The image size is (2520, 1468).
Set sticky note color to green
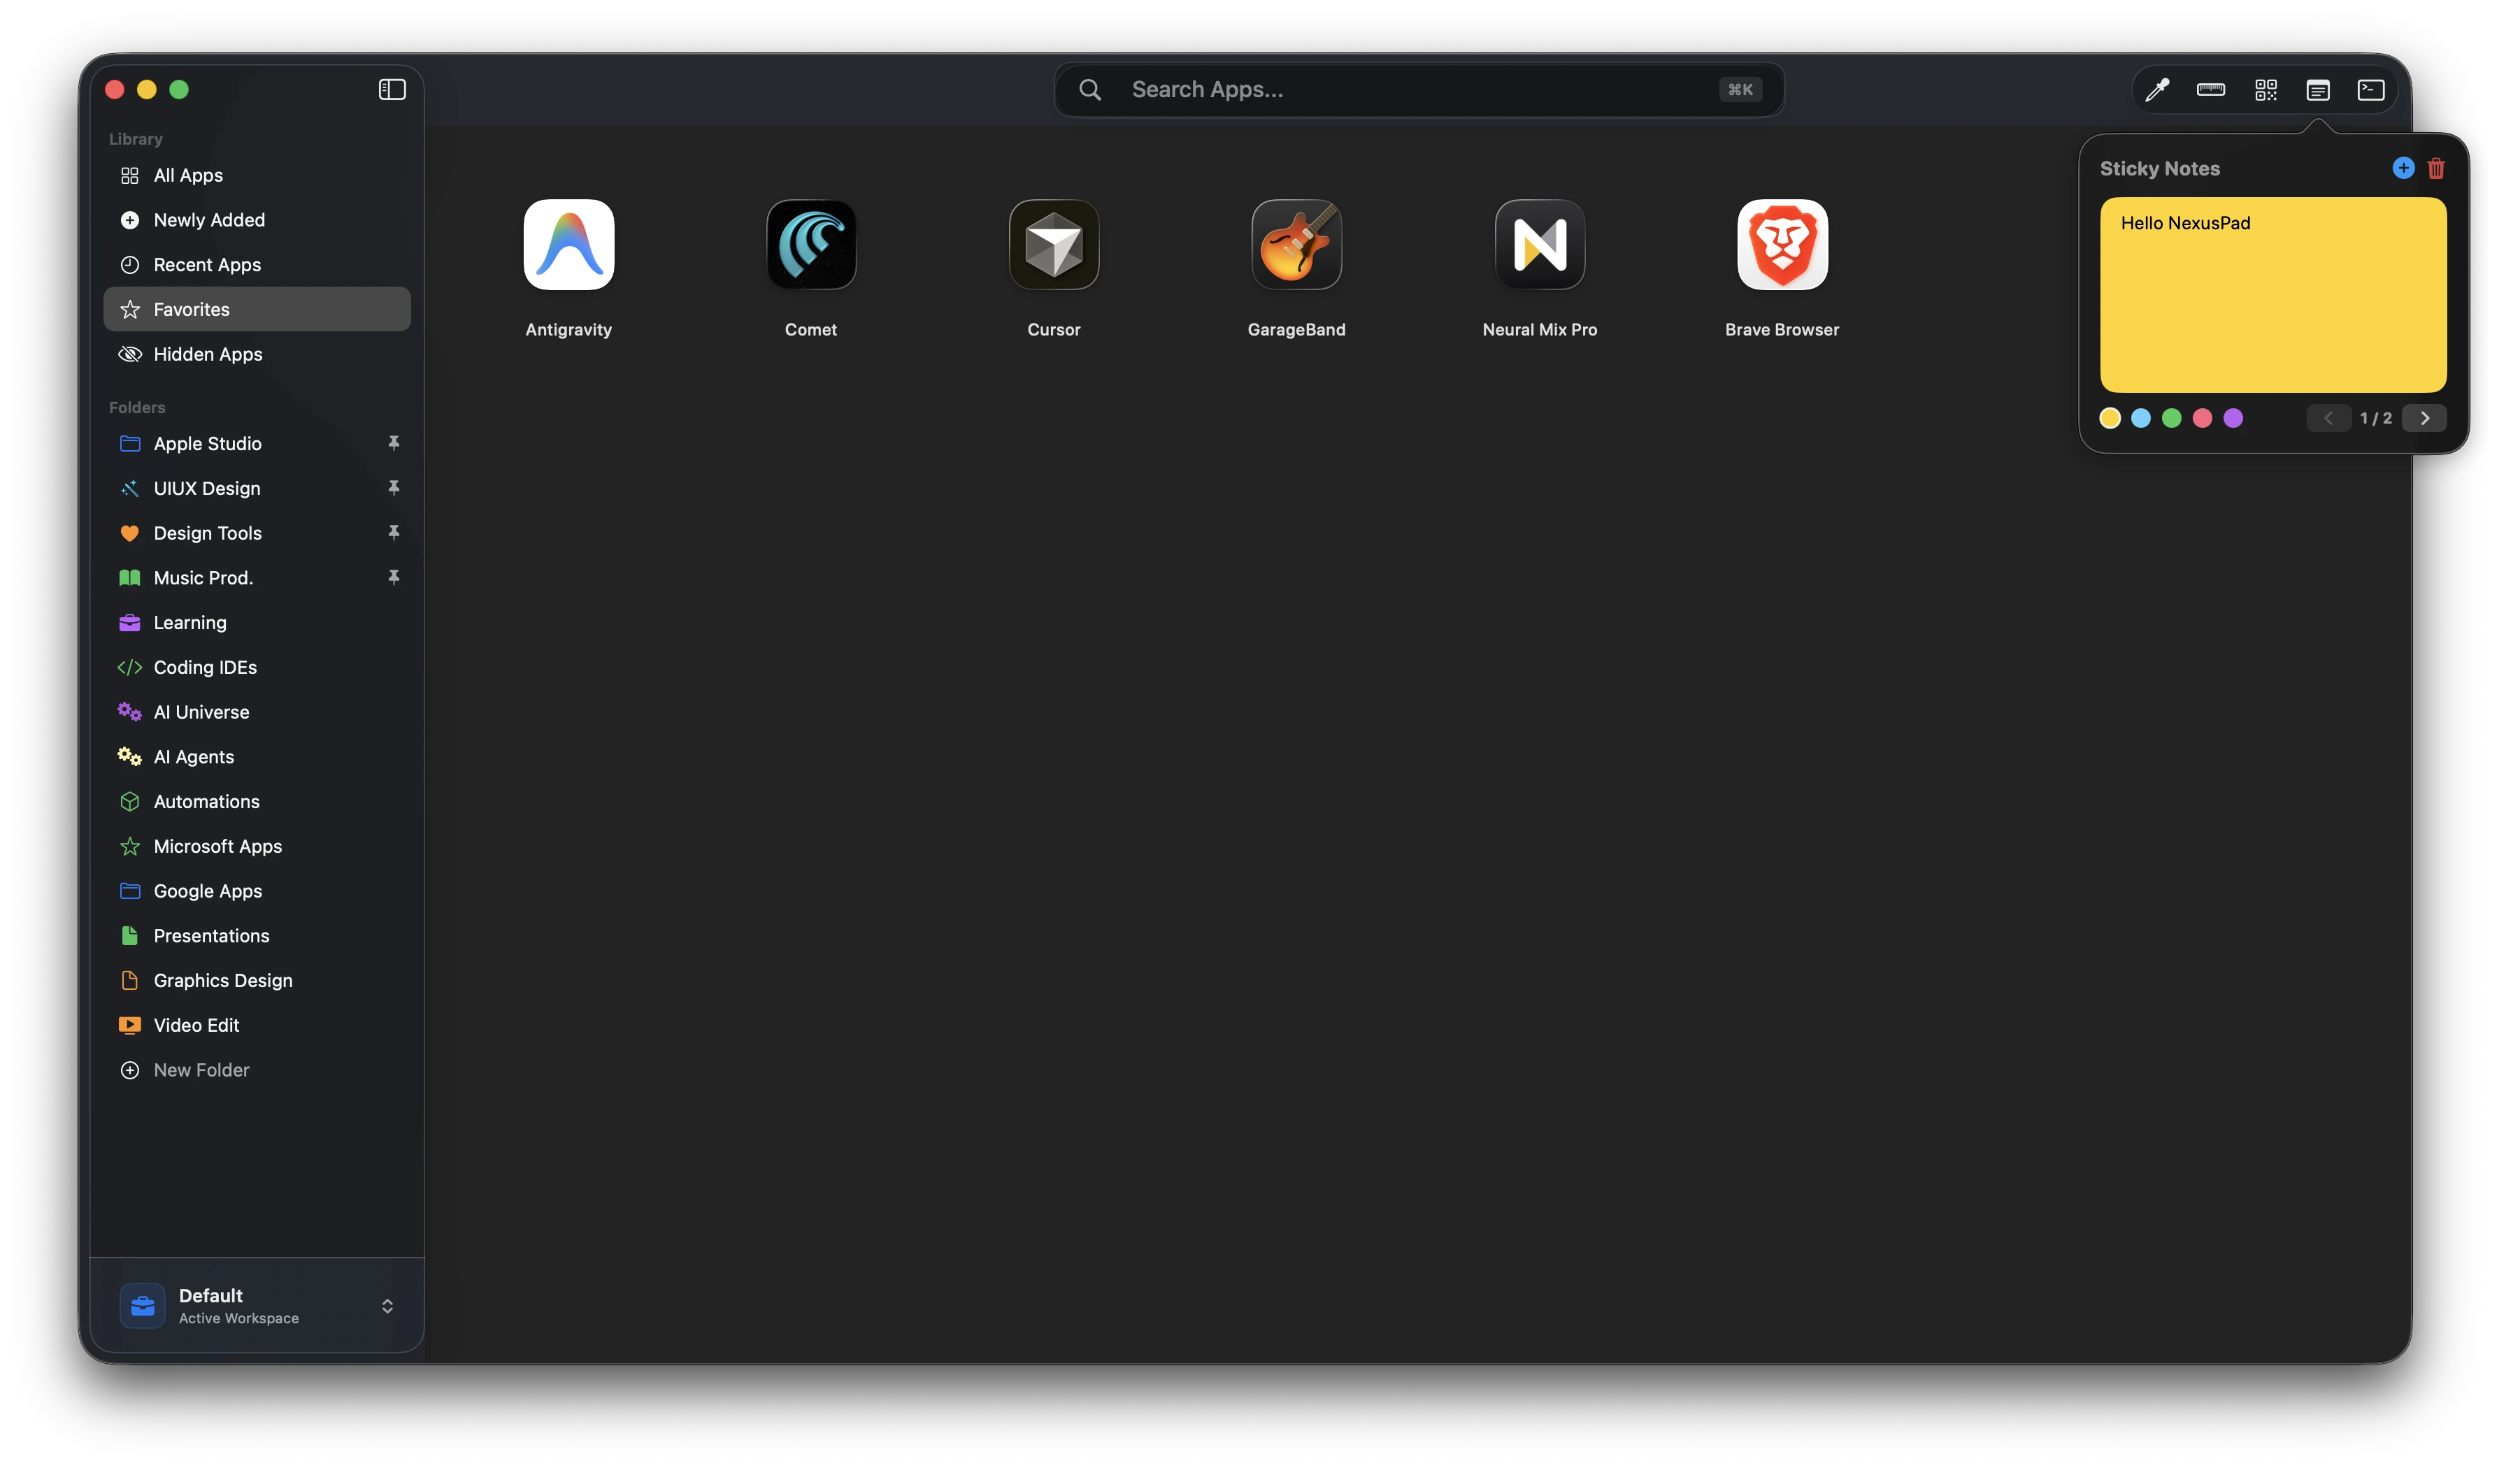tap(2171, 418)
